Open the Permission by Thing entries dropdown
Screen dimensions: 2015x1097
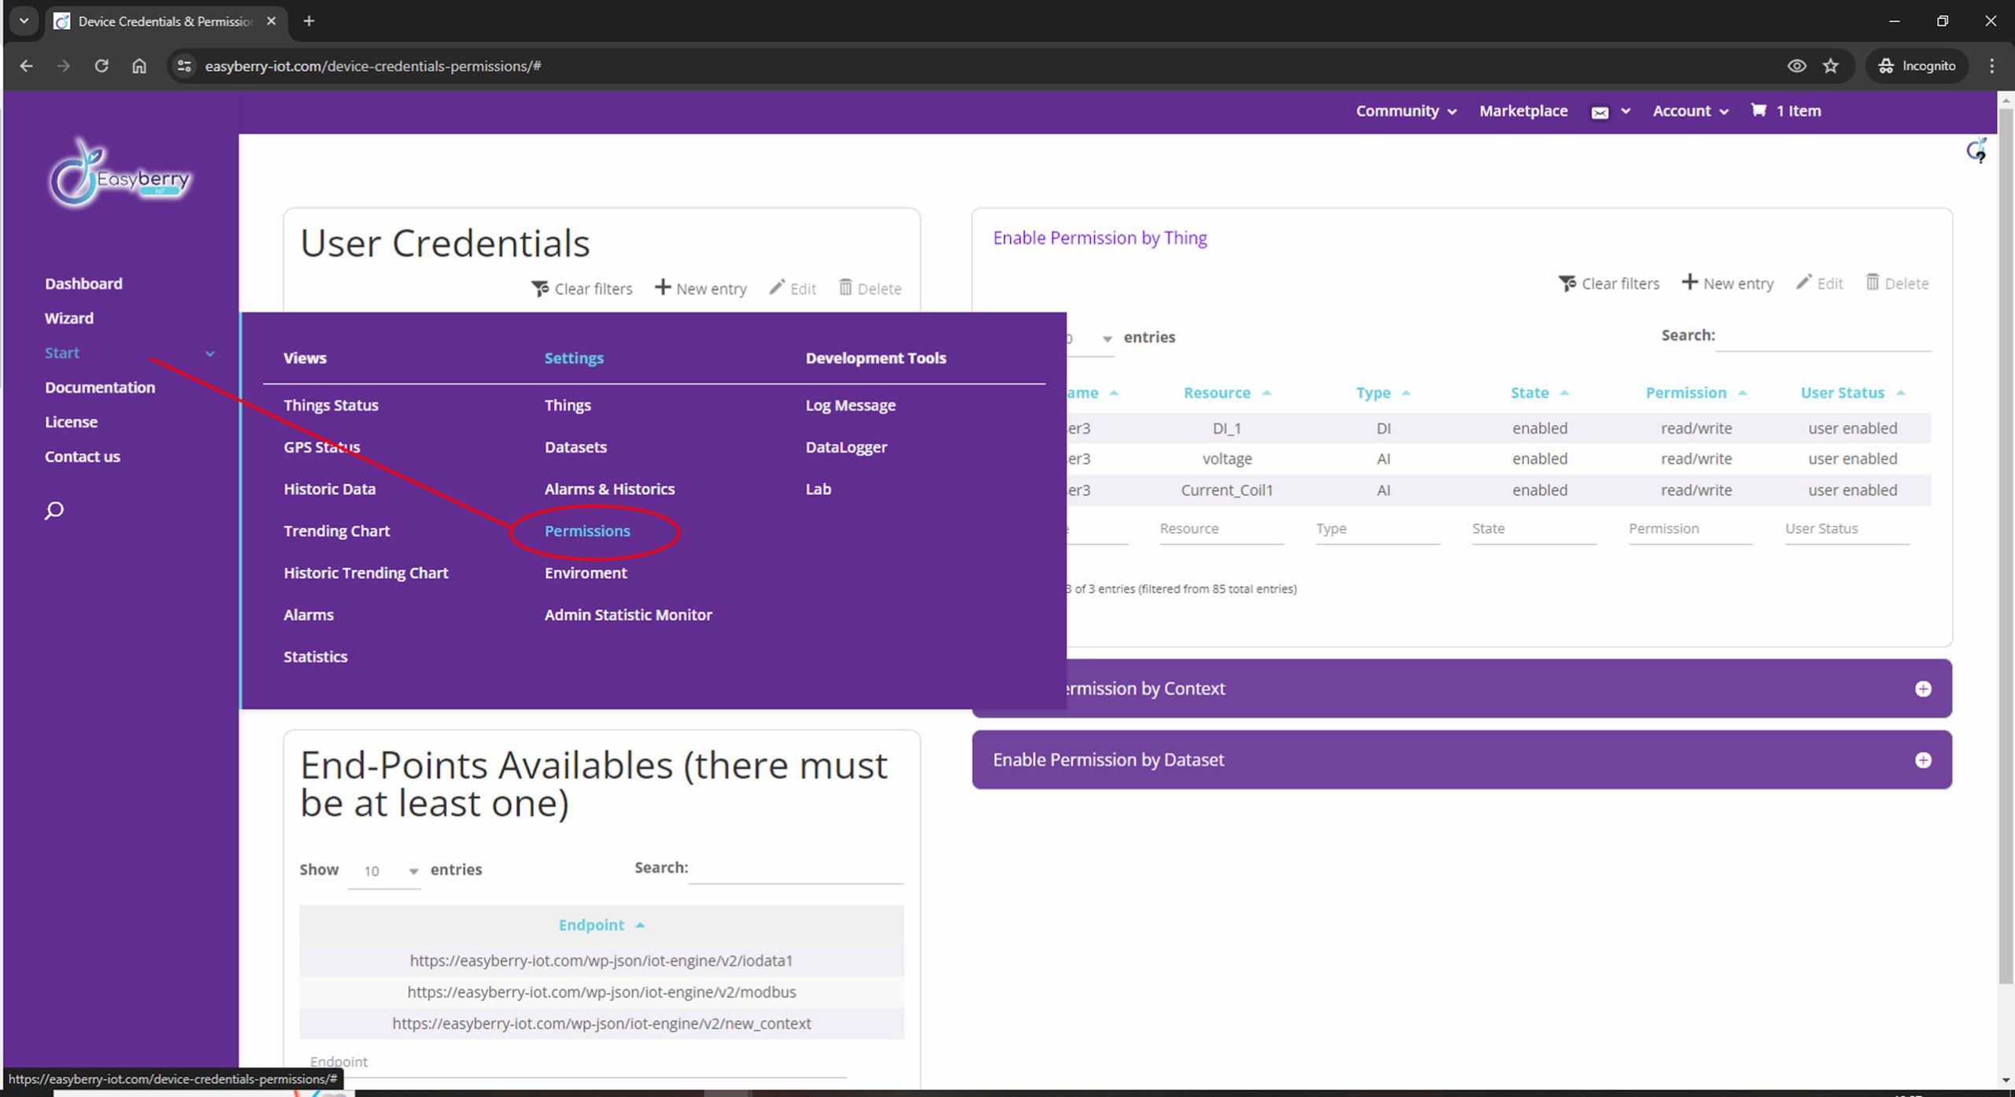(x=1090, y=339)
